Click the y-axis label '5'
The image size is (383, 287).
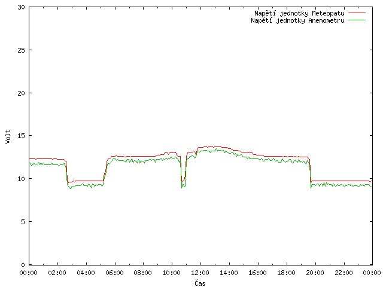click(23, 222)
